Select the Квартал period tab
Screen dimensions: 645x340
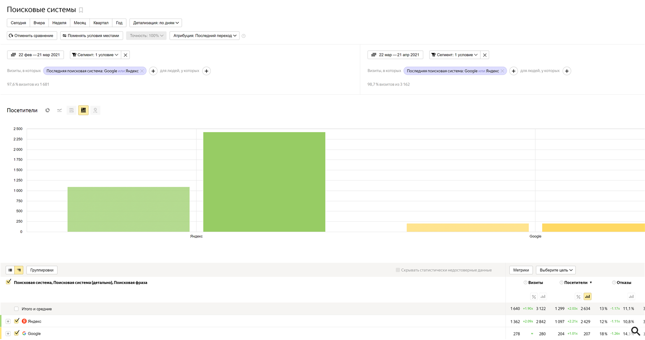click(101, 23)
